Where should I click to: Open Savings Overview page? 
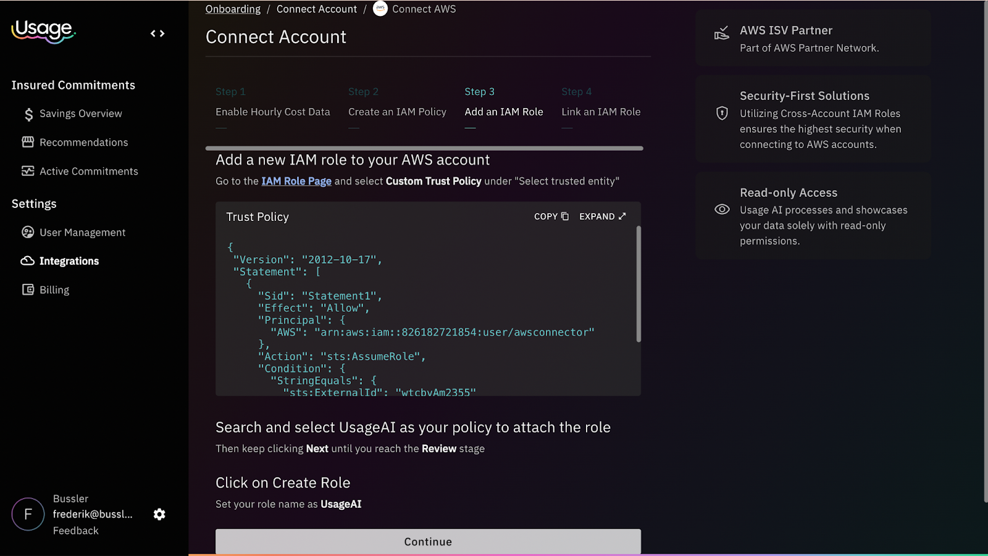81,114
